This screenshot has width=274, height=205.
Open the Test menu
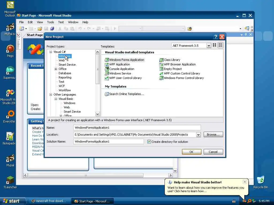[61, 22]
